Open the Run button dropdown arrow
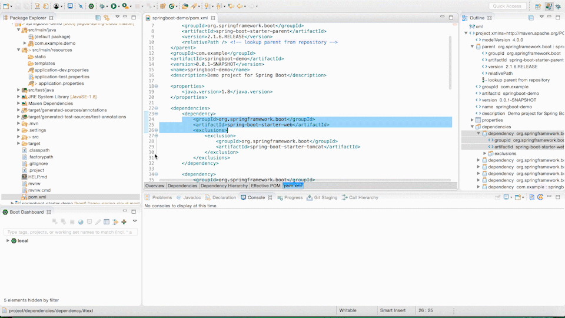Screen dimensions: 565x318 118,6
